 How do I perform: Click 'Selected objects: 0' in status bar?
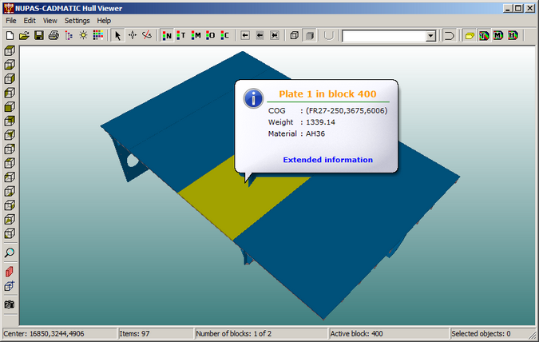click(481, 334)
